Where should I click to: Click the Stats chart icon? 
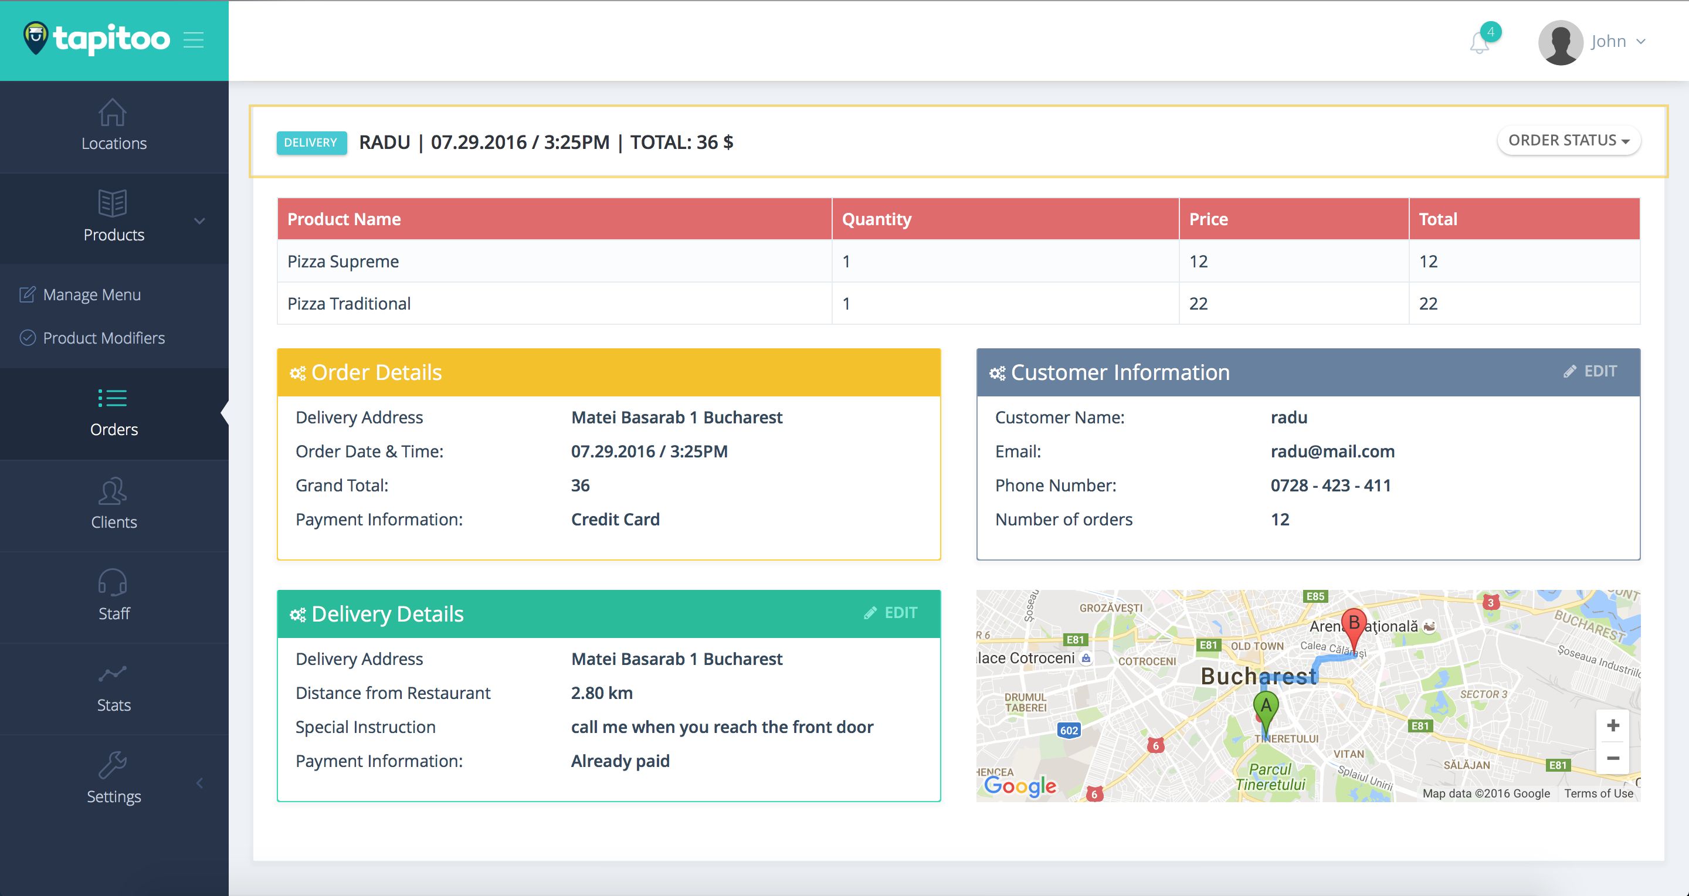(x=113, y=674)
